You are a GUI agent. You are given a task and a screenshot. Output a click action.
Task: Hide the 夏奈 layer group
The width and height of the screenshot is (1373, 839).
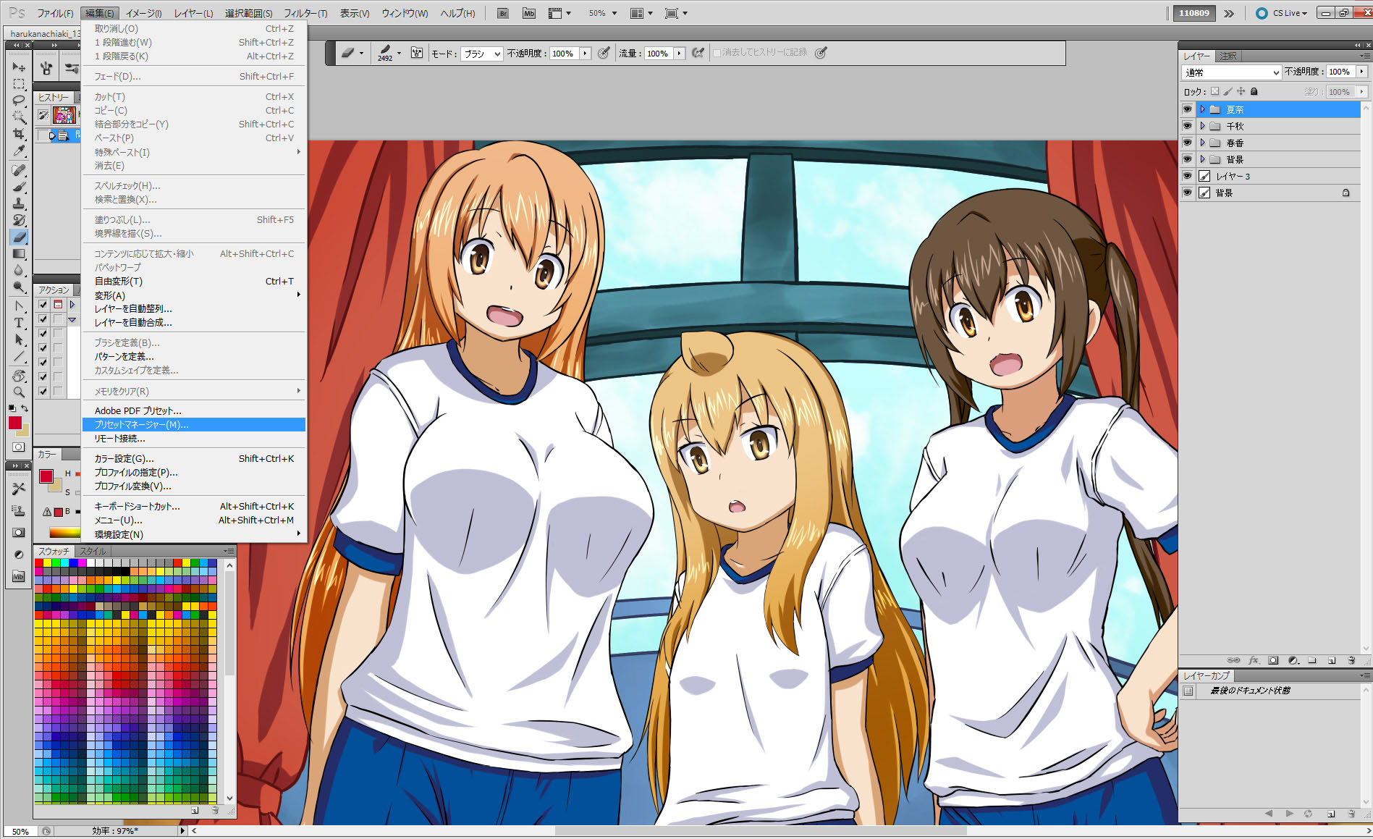point(1187,109)
